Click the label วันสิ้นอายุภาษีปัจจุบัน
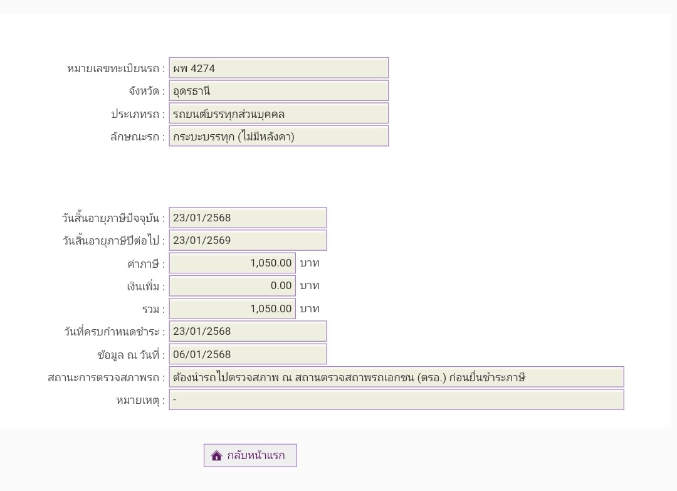Viewport: 677px width, 491px height. tap(113, 218)
